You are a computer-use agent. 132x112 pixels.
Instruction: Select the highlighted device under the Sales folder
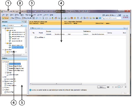point(17,47)
